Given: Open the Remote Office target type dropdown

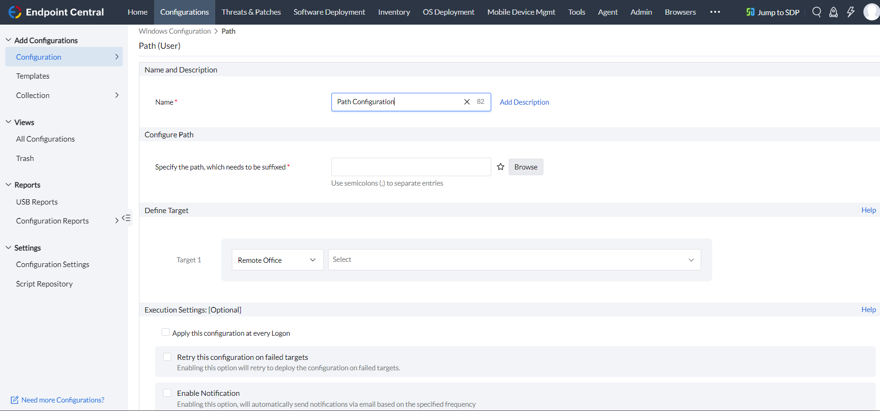Looking at the screenshot, I should coord(277,260).
